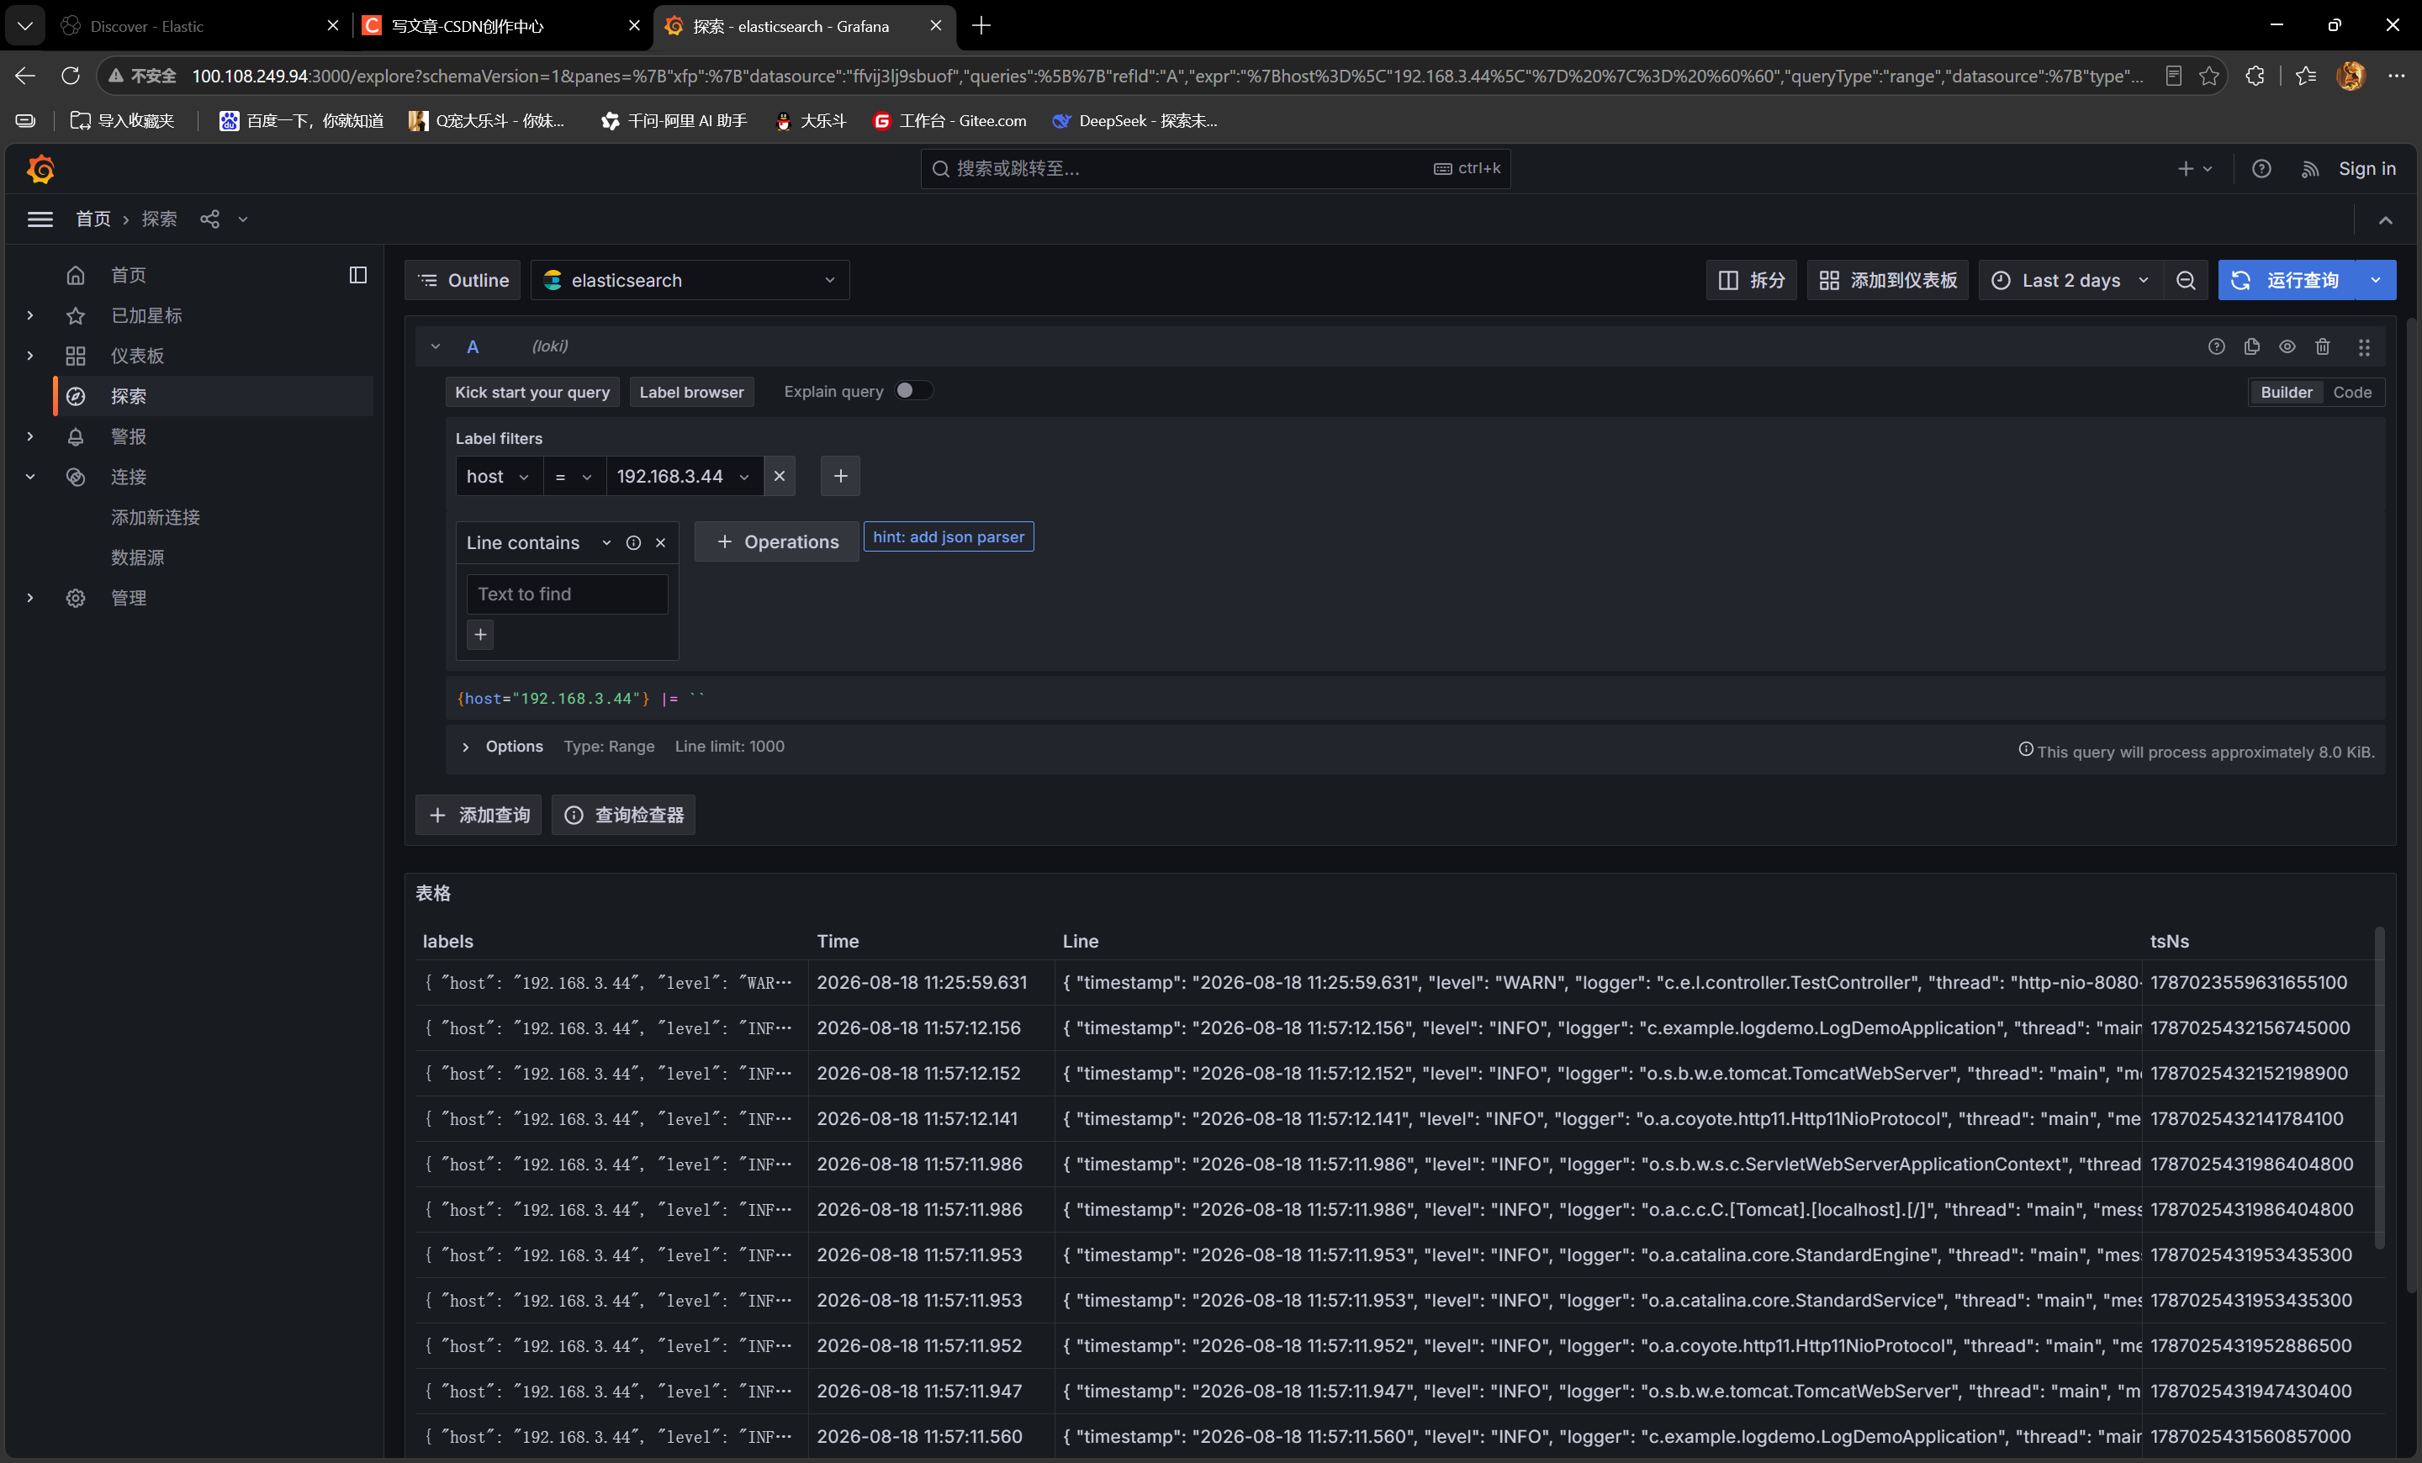Click 添加到仪表板 button
2422x1463 pixels.
click(x=1888, y=281)
